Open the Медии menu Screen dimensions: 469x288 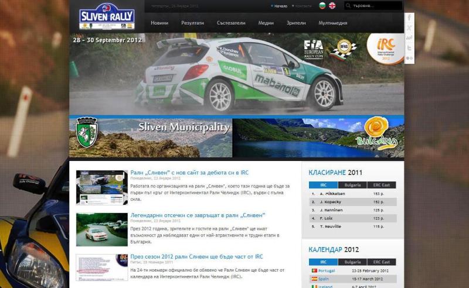(x=266, y=23)
